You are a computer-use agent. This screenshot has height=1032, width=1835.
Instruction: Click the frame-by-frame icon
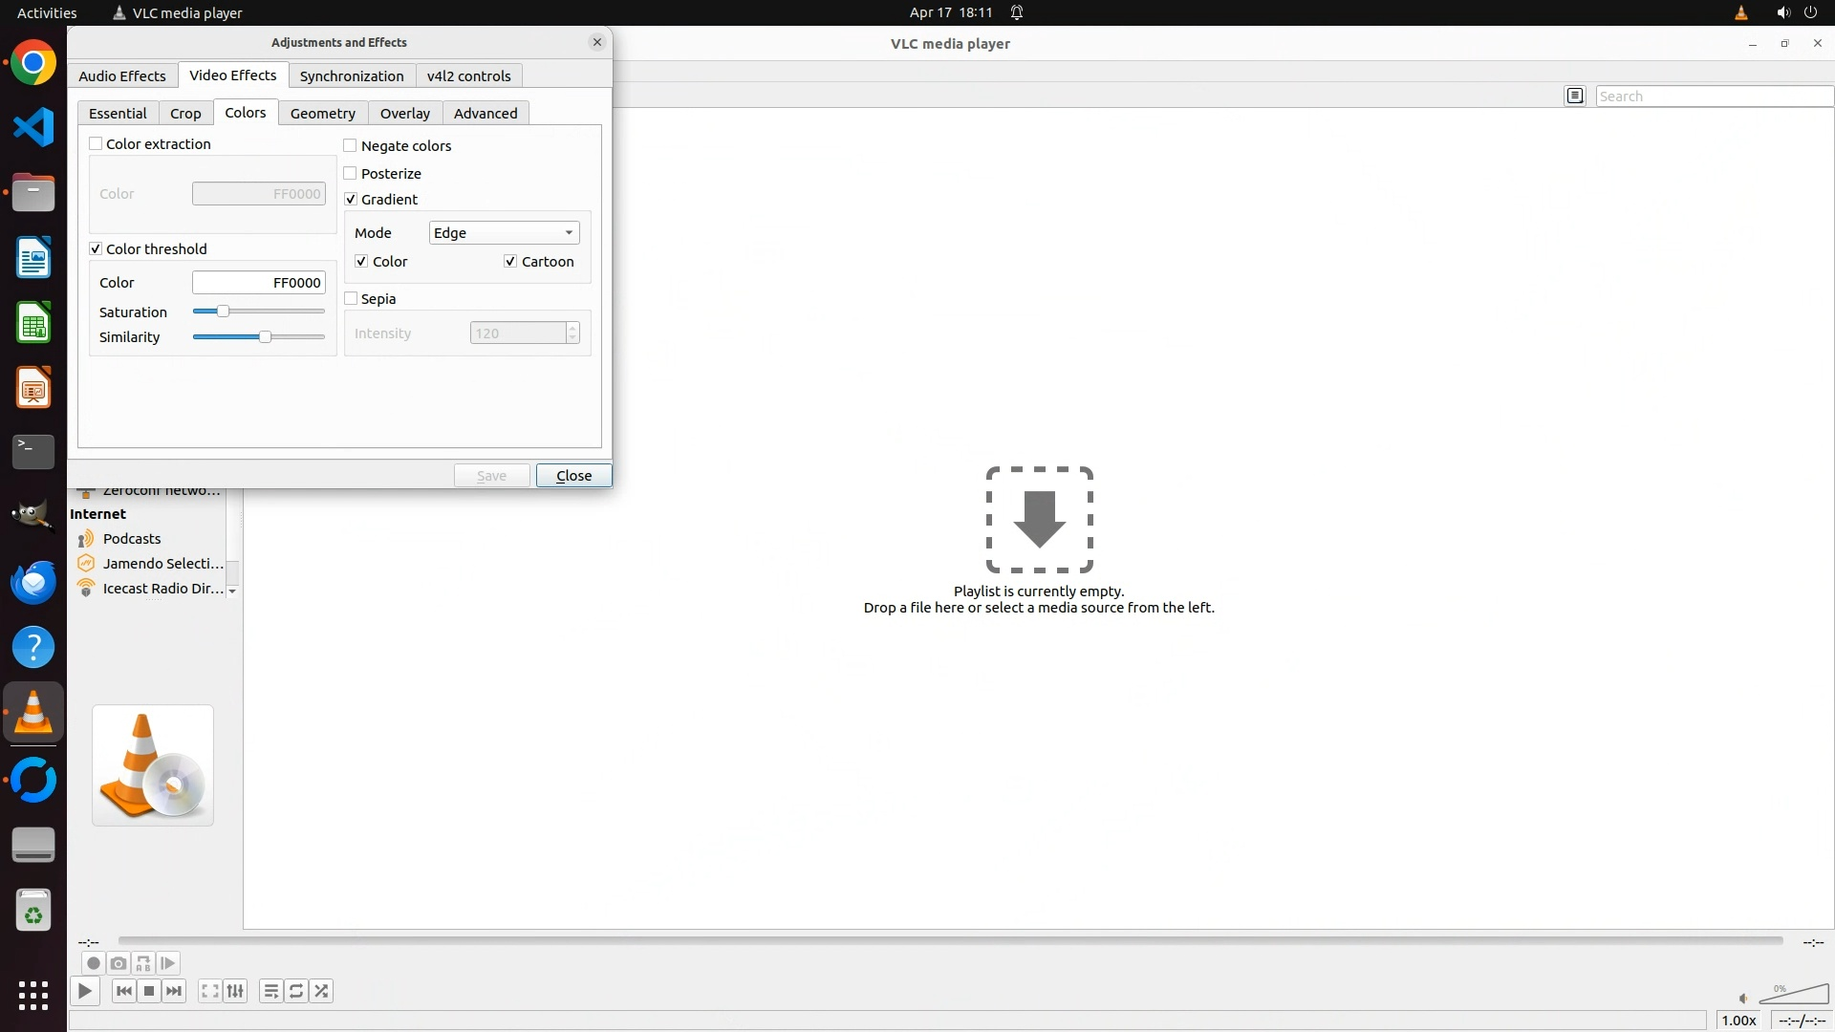point(168,963)
